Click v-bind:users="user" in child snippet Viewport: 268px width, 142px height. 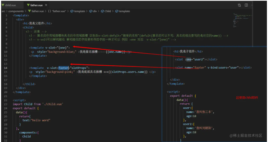tap(223, 68)
